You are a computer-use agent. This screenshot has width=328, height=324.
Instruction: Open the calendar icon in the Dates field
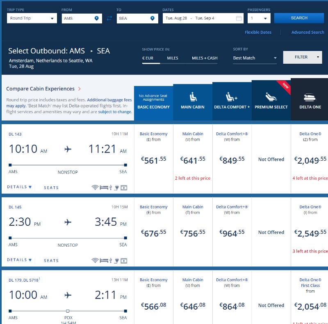pyautogui.click(x=239, y=18)
